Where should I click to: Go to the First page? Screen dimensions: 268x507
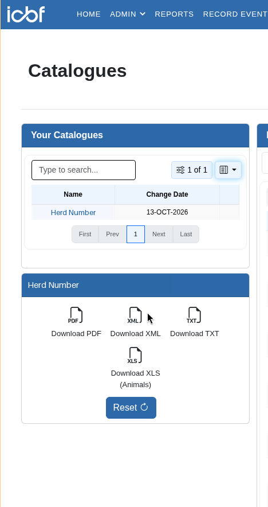click(x=85, y=234)
